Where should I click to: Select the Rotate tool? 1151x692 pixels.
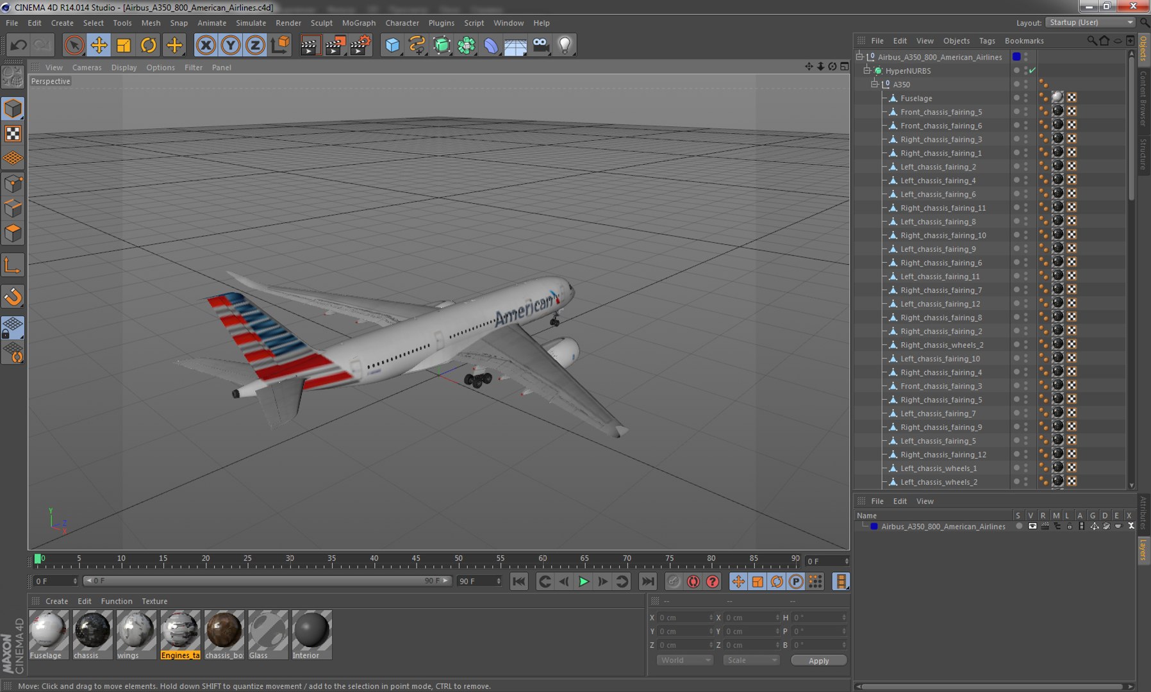[148, 45]
